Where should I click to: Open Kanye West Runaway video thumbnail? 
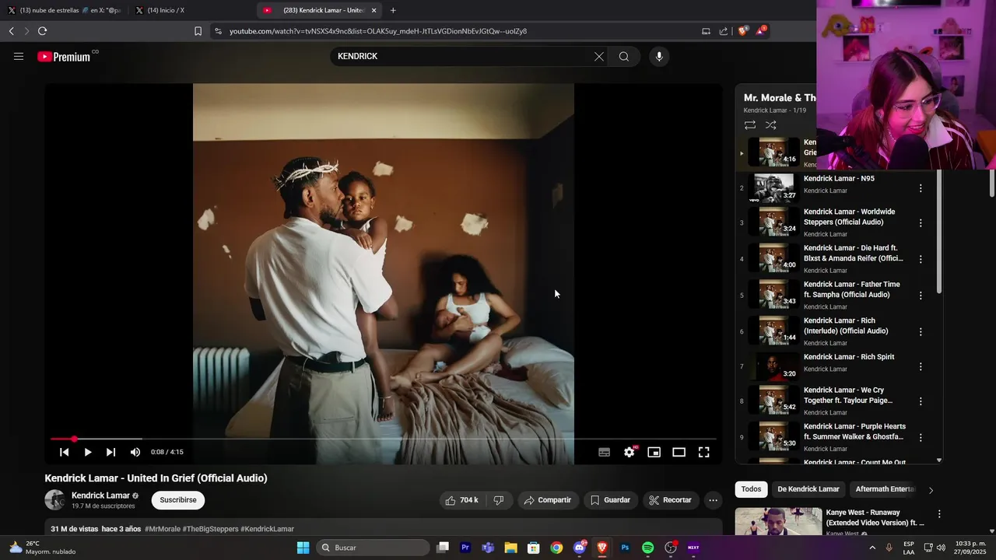coord(778,522)
